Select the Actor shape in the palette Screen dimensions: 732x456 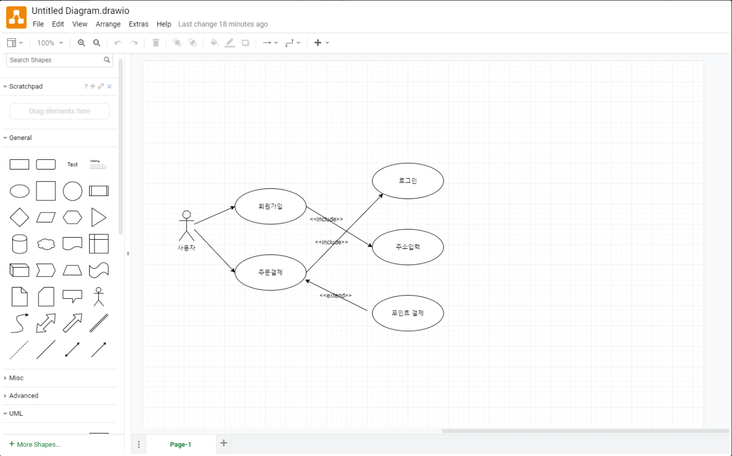pos(99,296)
